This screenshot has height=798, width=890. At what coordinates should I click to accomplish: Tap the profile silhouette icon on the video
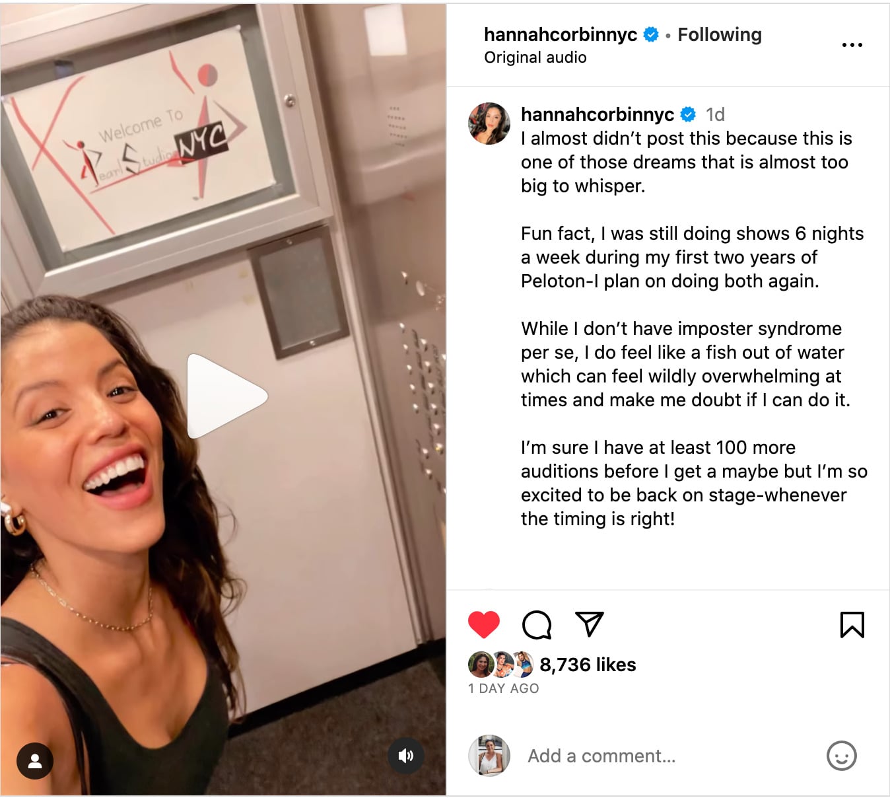[35, 760]
